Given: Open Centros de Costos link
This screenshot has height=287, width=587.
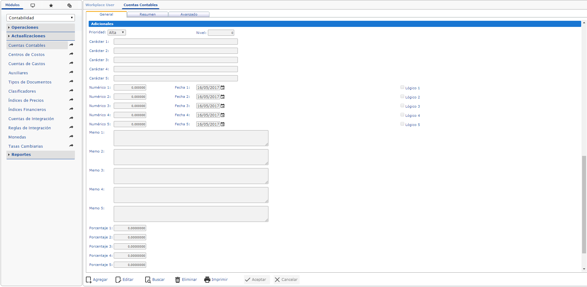Looking at the screenshot, I should click(x=27, y=54).
